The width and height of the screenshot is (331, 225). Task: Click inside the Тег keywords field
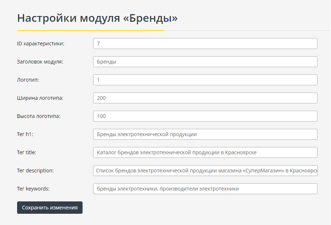coord(204,188)
